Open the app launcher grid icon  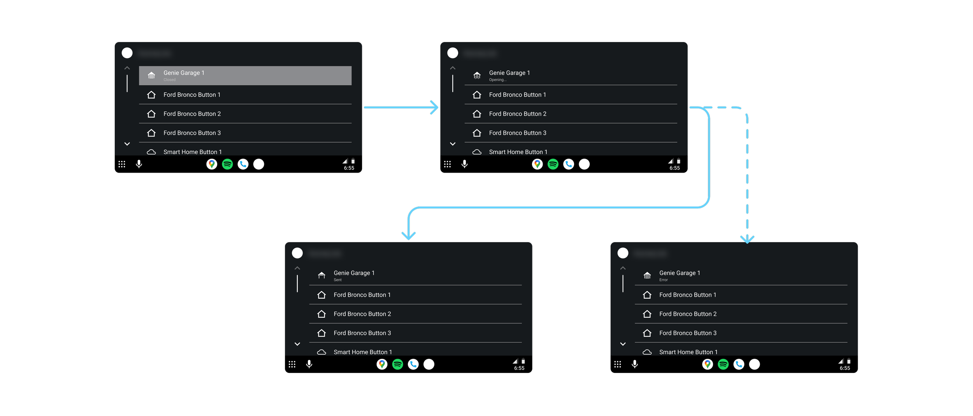[122, 164]
